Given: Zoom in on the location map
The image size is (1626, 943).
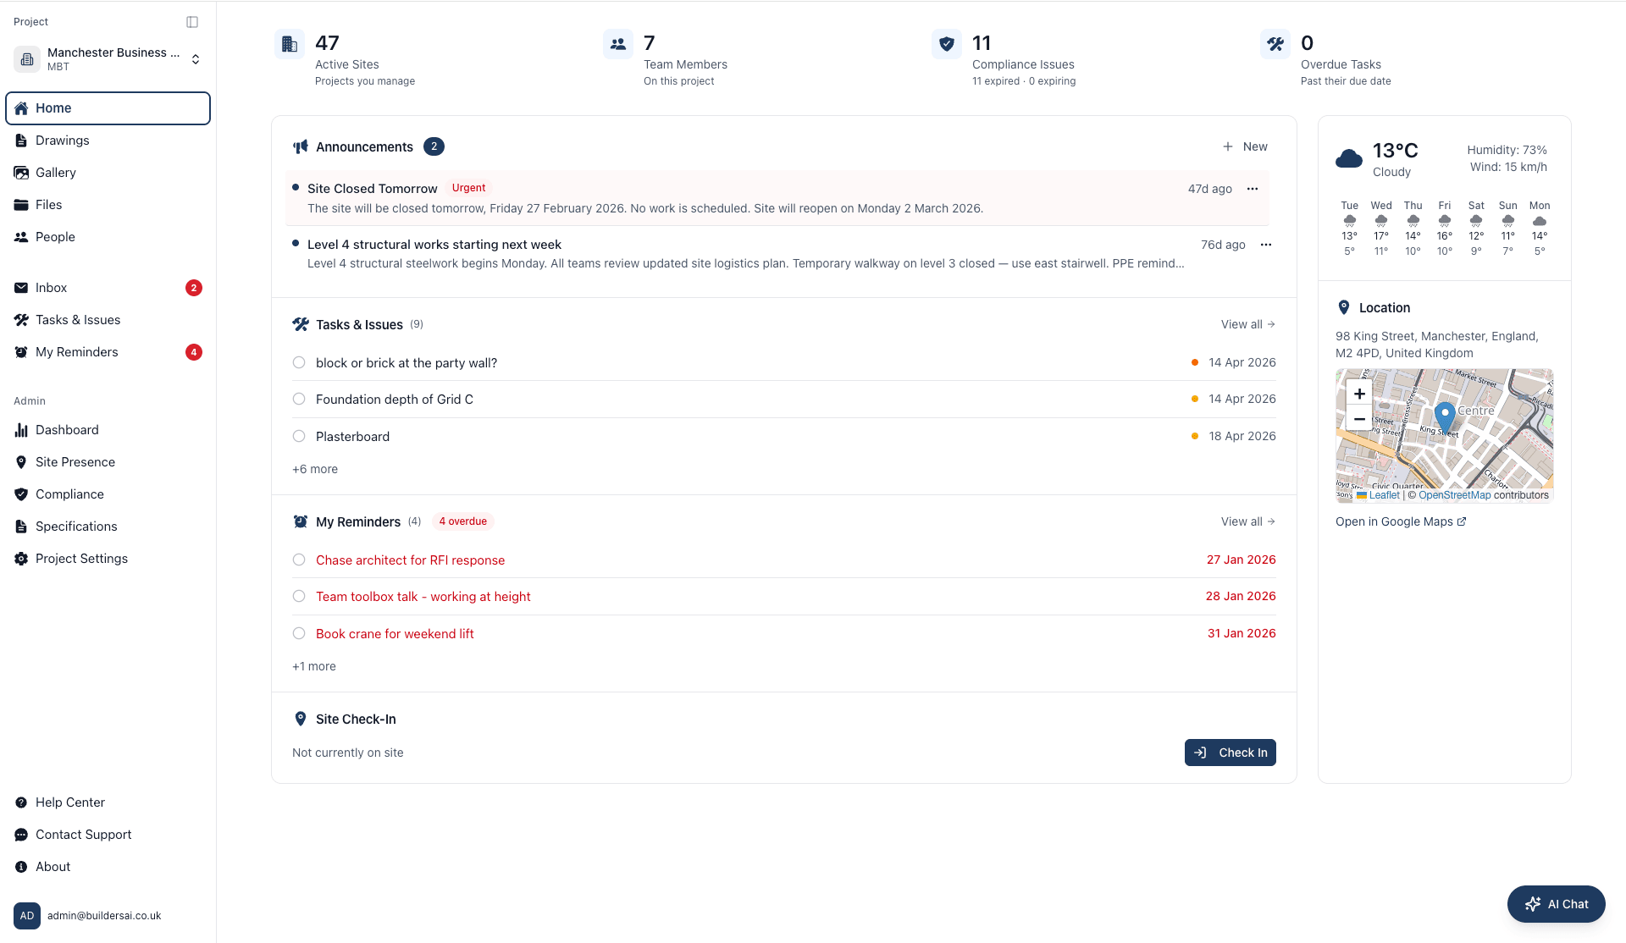Looking at the screenshot, I should [1359, 394].
